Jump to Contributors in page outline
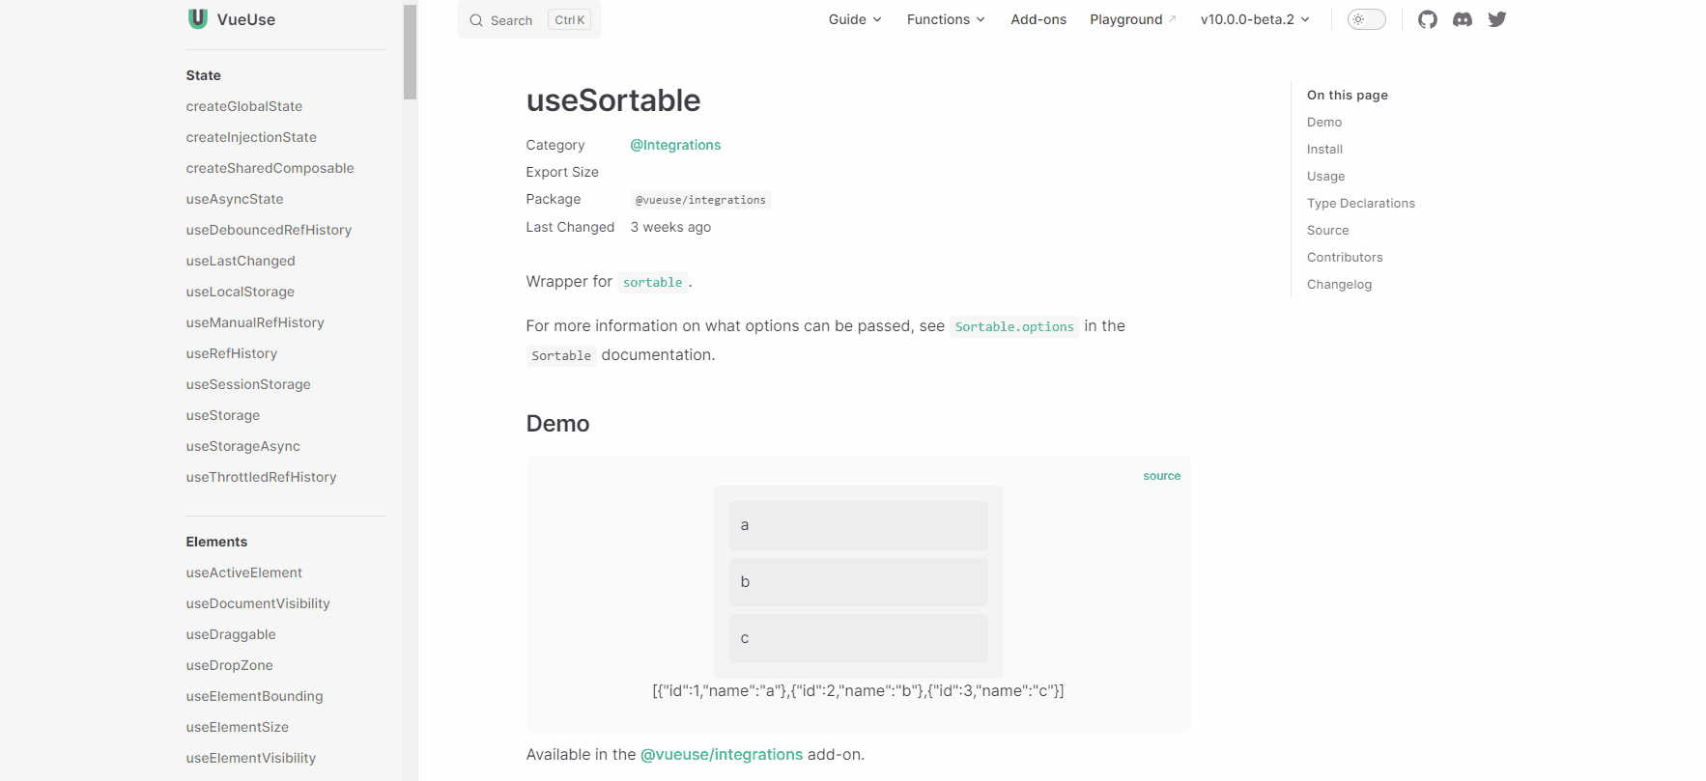 [1345, 257]
